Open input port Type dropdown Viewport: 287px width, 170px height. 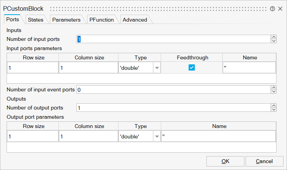point(156,68)
